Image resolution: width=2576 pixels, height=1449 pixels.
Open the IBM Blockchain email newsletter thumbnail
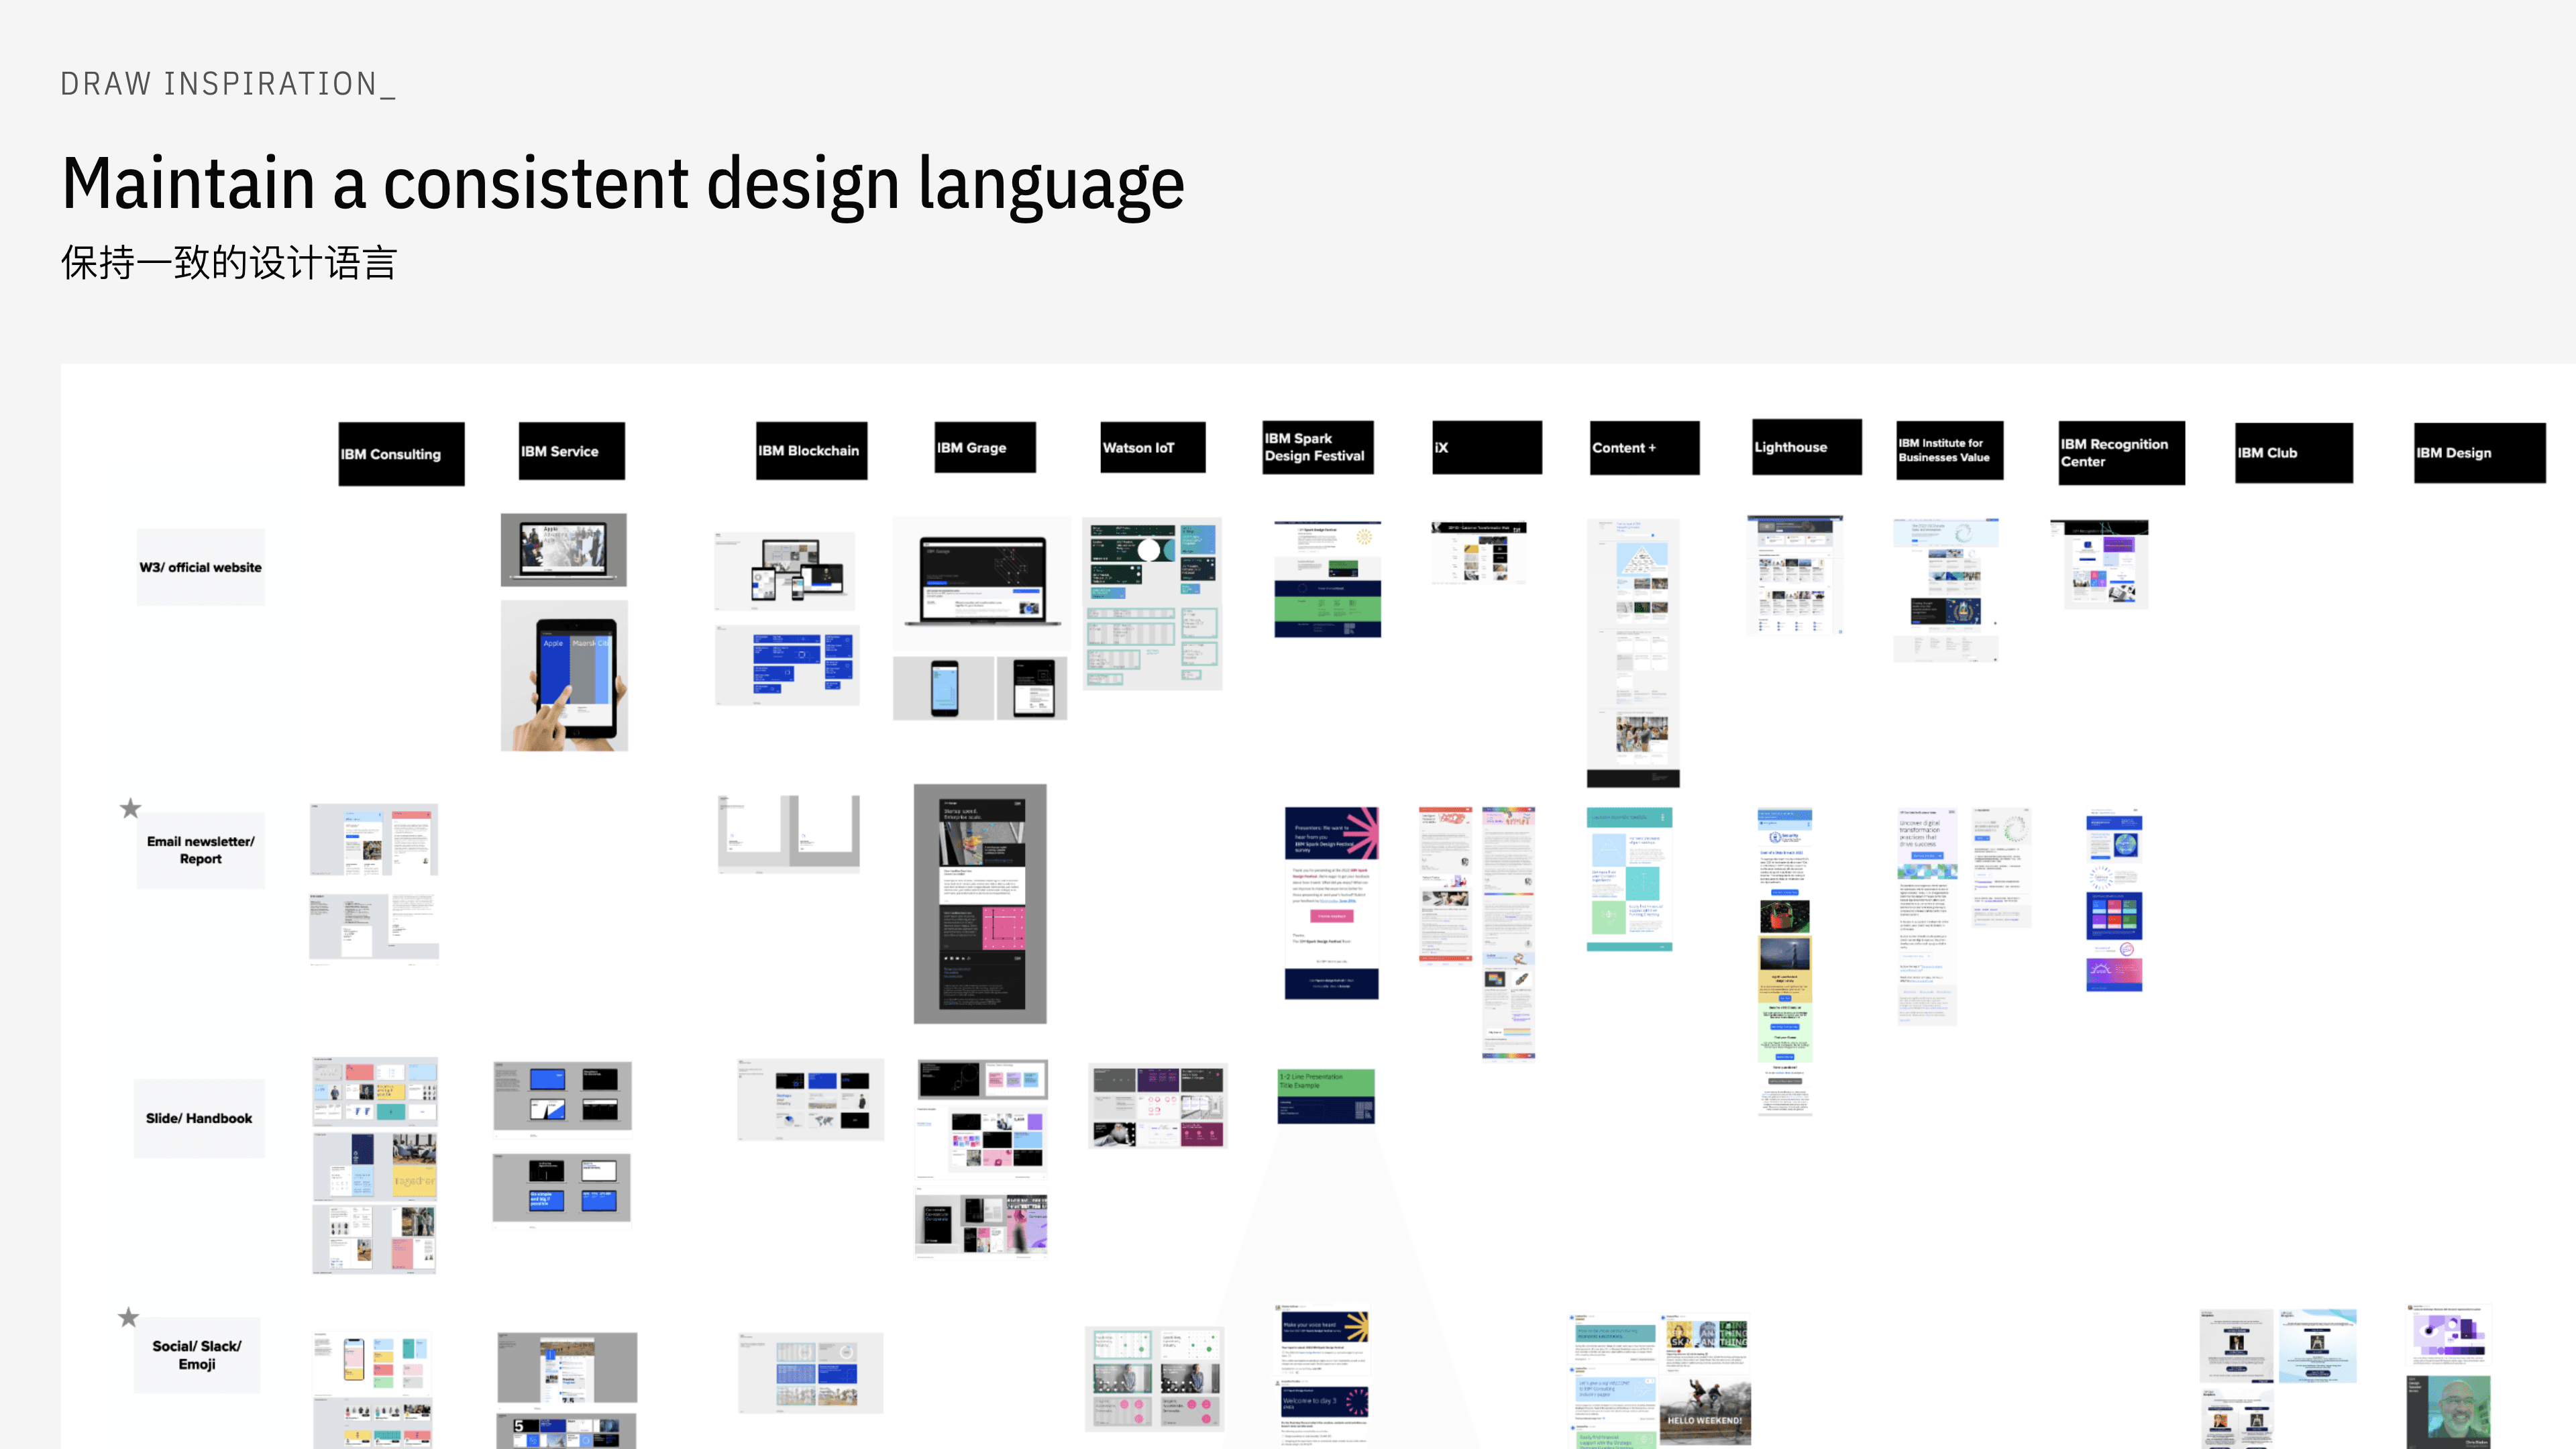point(789,833)
